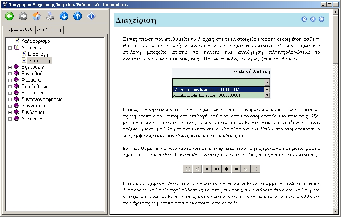Open the Επιλογή Ασθενή combo box arrow
The height and width of the screenshot is (217, 341).
(x=267, y=82)
